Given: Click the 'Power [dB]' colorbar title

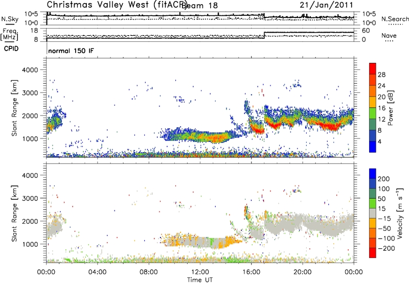Looking at the screenshot, I should pyautogui.click(x=391, y=108).
